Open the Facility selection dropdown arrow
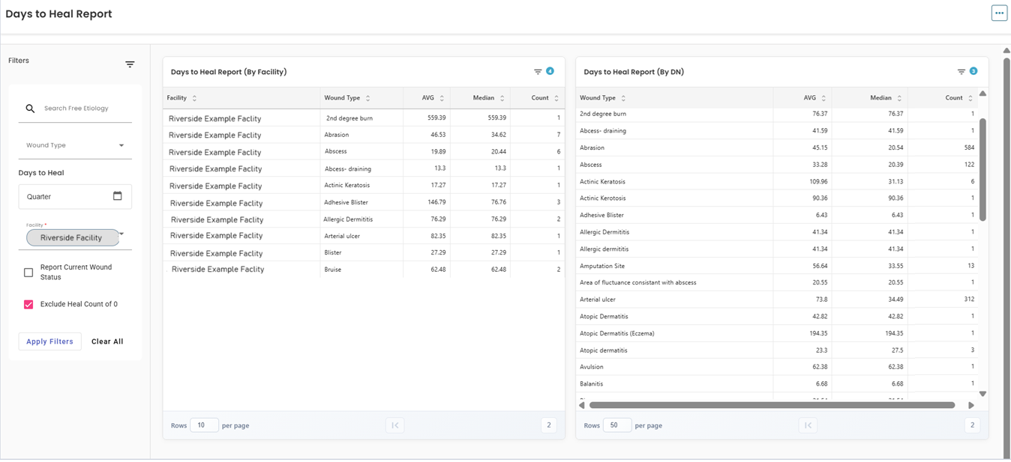This screenshot has height=462, width=1011. coord(121,234)
